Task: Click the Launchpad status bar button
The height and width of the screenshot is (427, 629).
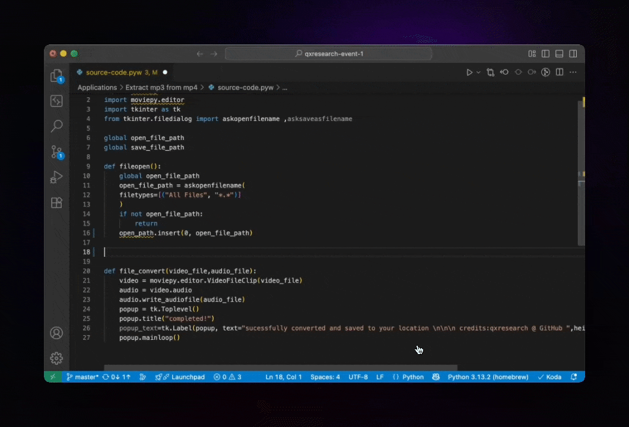Action: click(x=180, y=377)
